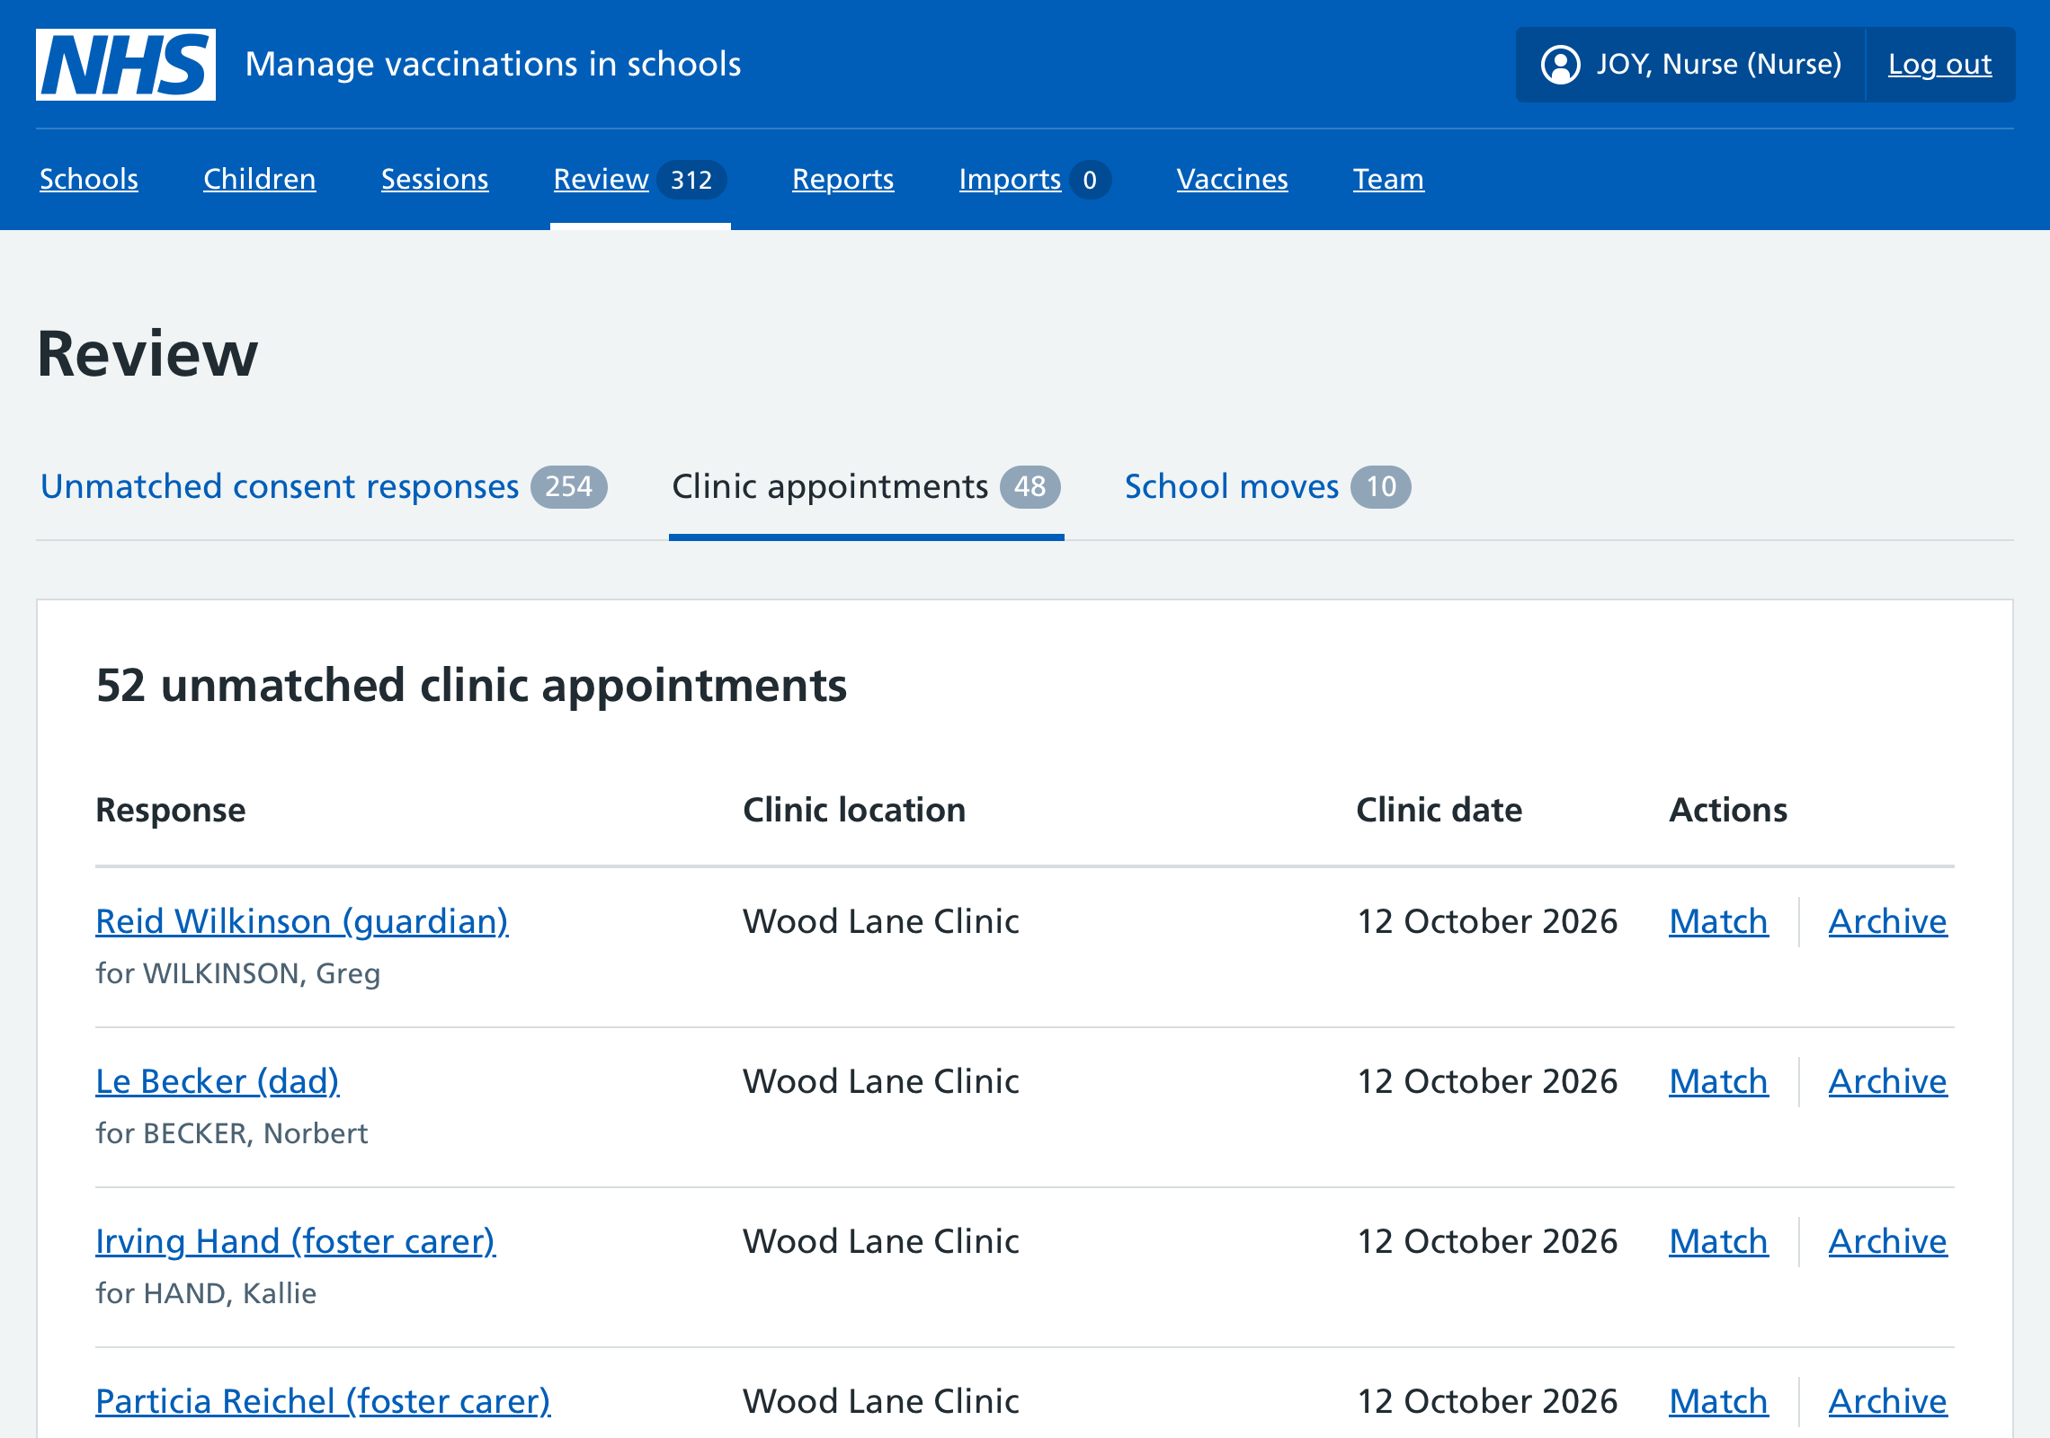Match the Le Becker appointment

coord(1718,1081)
